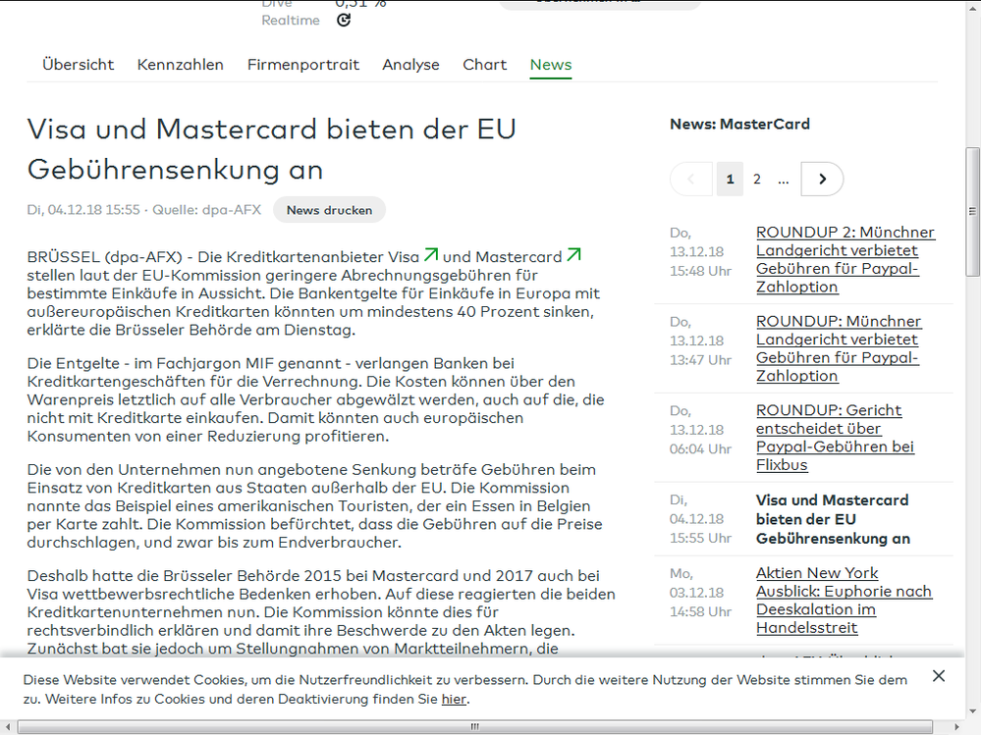981x735 pixels.
Task: Open the cookie info link 'hier'
Action: pos(453,699)
